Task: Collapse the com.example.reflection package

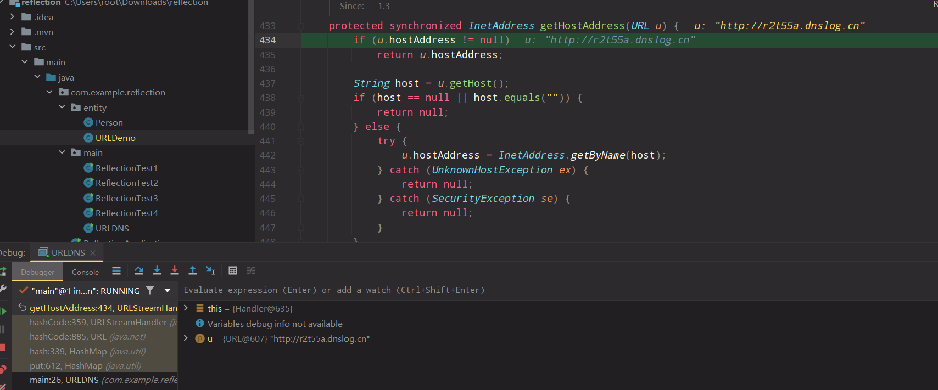Action: [x=49, y=92]
